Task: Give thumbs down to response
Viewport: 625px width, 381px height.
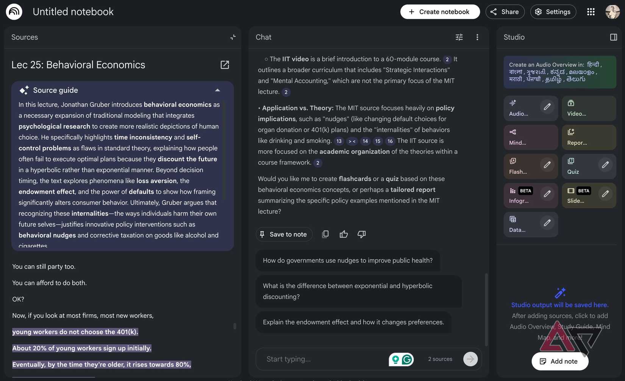Action: pos(362,234)
